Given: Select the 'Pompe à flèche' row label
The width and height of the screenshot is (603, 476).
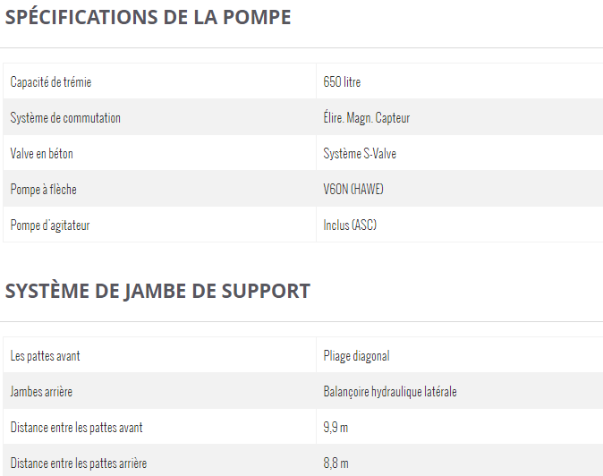Looking at the screenshot, I should tap(44, 189).
